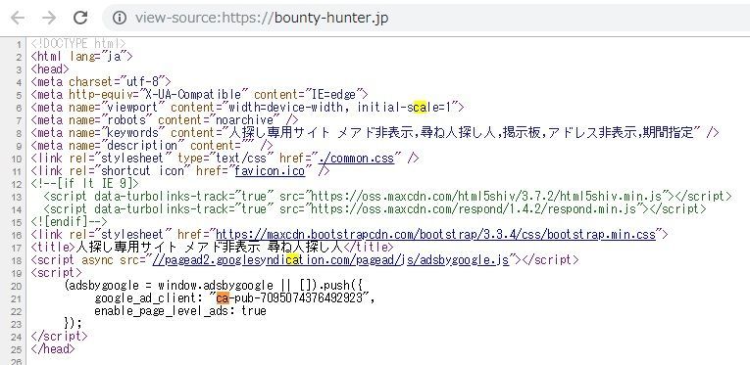Click the adsbygoogle push statement line
The width and height of the screenshot is (750, 365).
click(x=213, y=286)
